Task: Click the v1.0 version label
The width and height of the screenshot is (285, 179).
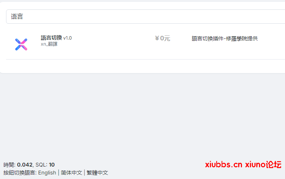Action: pos(68,38)
